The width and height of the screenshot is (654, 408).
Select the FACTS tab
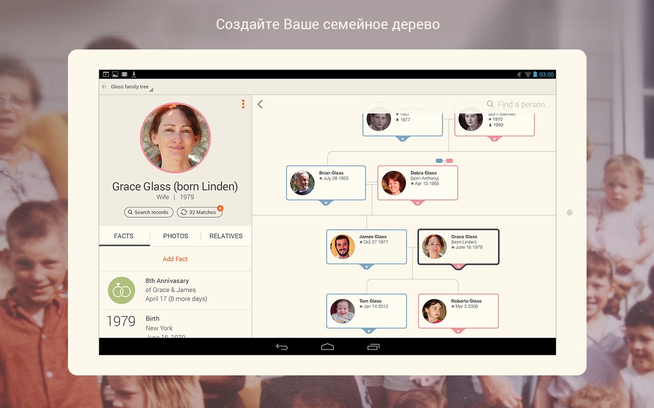click(x=124, y=236)
